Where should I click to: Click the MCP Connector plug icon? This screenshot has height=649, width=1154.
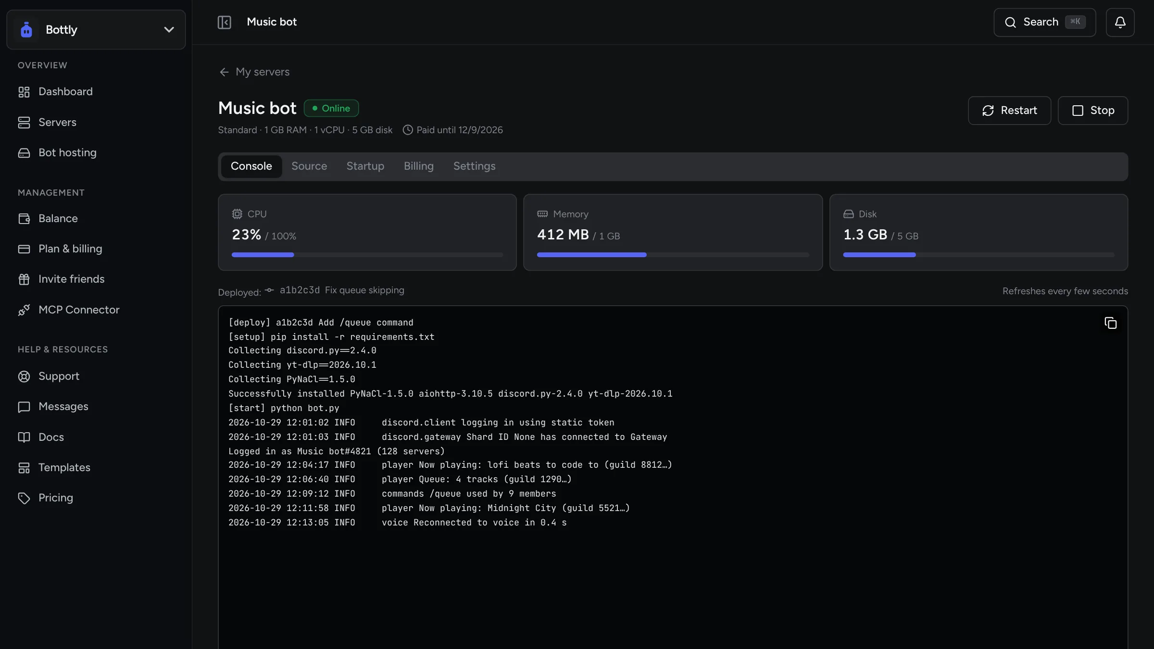point(24,310)
